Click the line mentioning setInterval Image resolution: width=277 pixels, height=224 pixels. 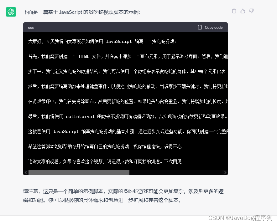click(x=128, y=116)
